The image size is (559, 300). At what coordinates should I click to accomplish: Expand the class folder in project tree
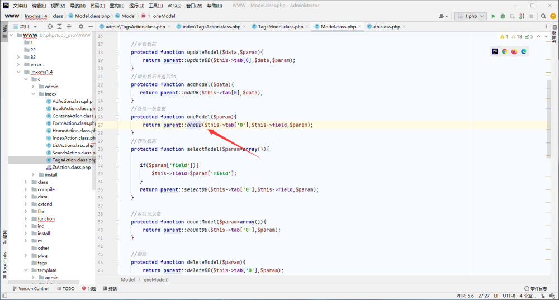[26, 182]
